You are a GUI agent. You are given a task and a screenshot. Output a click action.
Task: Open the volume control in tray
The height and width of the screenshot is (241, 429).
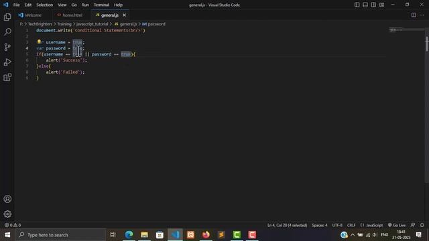375,235
